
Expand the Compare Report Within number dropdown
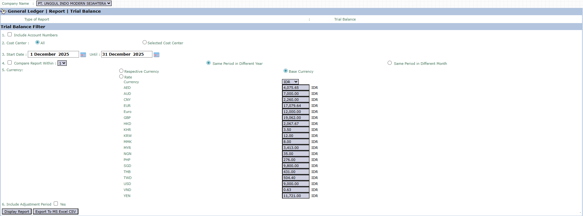62,63
